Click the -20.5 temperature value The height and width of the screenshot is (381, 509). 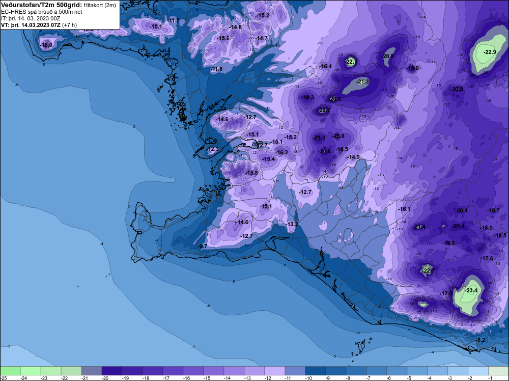coord(456,89)
